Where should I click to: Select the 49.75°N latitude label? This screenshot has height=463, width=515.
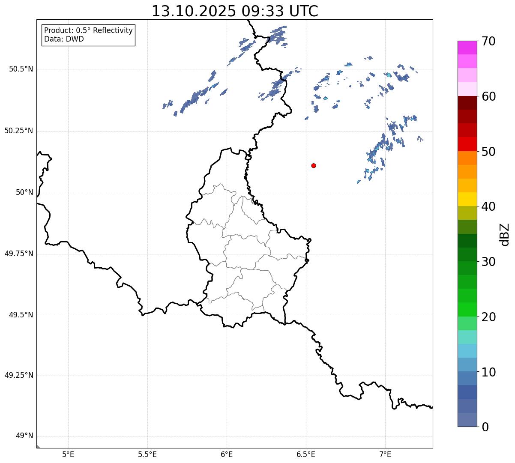pyautogui.click(x=18, y=254)
